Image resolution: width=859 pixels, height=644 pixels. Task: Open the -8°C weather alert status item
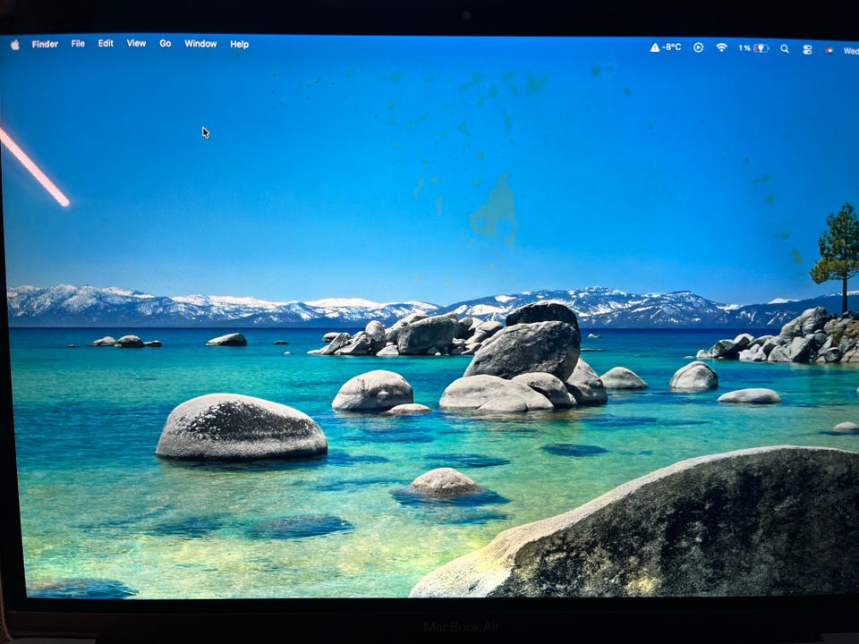click(x=666, y=47)
